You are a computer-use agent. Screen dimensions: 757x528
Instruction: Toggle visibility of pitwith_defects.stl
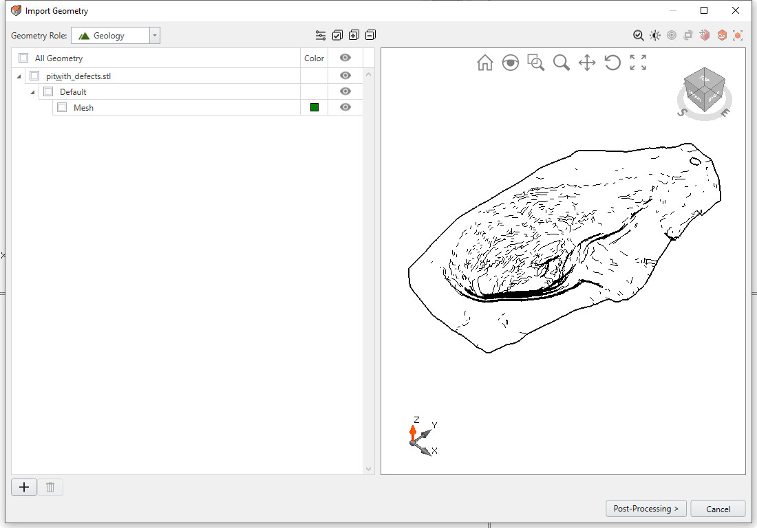coord(345,76)
